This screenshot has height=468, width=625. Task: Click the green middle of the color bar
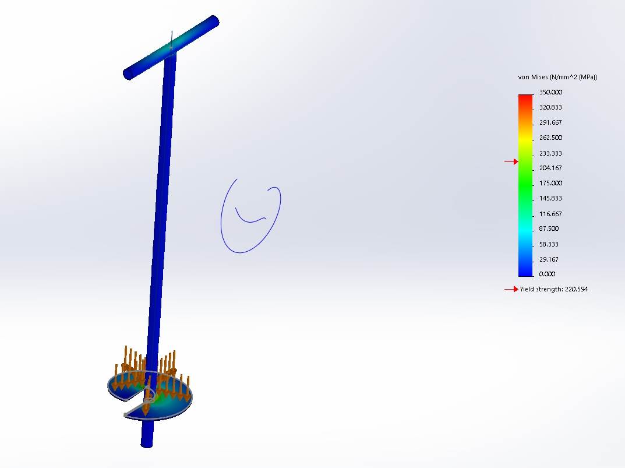coord(525,175)
